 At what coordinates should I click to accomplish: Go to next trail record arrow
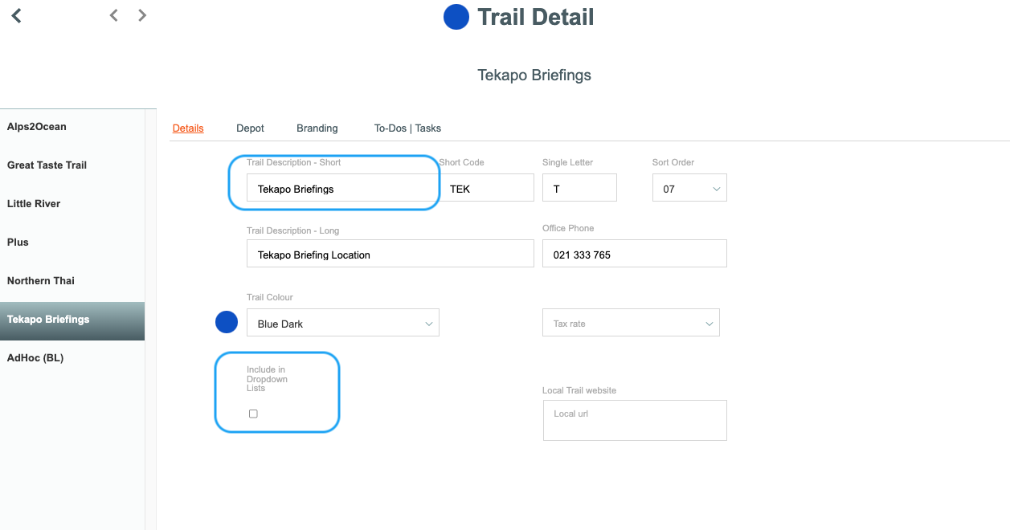pos(142,15)
